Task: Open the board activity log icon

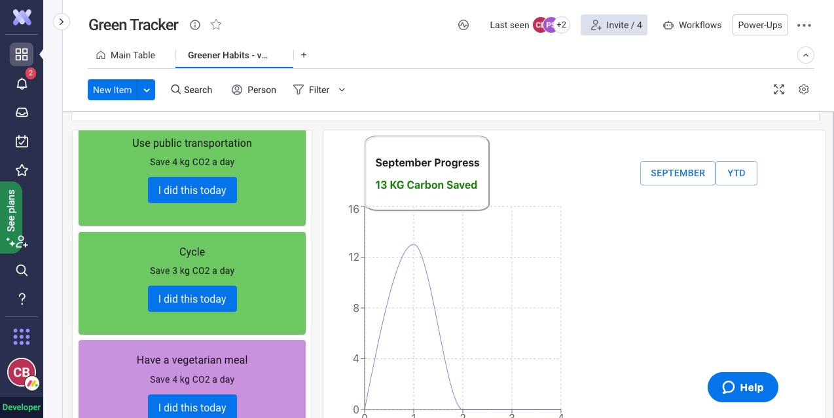Action: pos(463,25)
